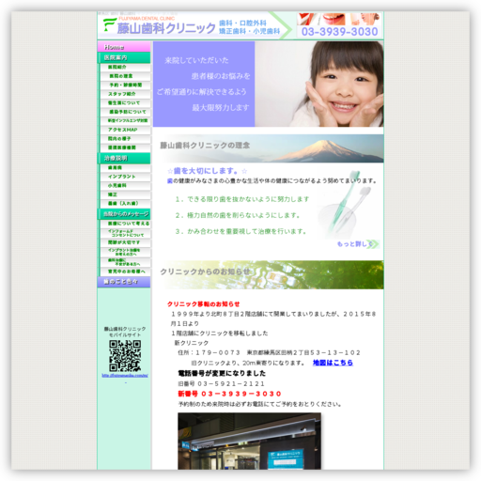Open the インプラント menu item
Image resolution: width=481 pixels, height=481 pixels.
pyautogui.click(x=125, y=177)
